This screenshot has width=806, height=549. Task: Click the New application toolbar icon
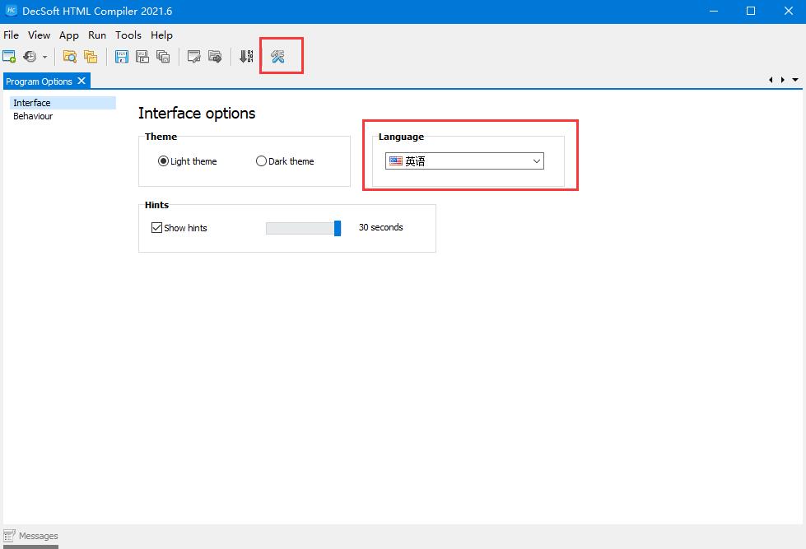[9, 57]
